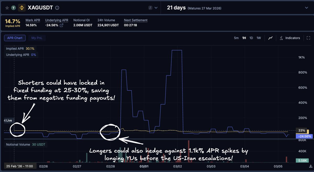This screenshot has height=172, width=314.
Task: Select the 1W timeframe
Action: [x=259, y=38]
